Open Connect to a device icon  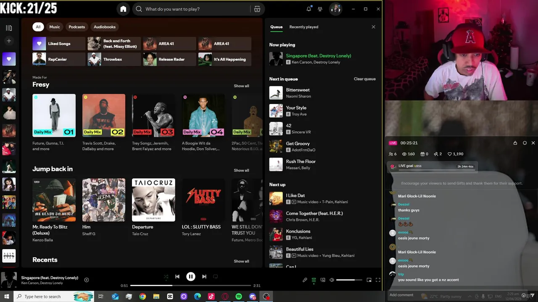(x=323, y=280)
